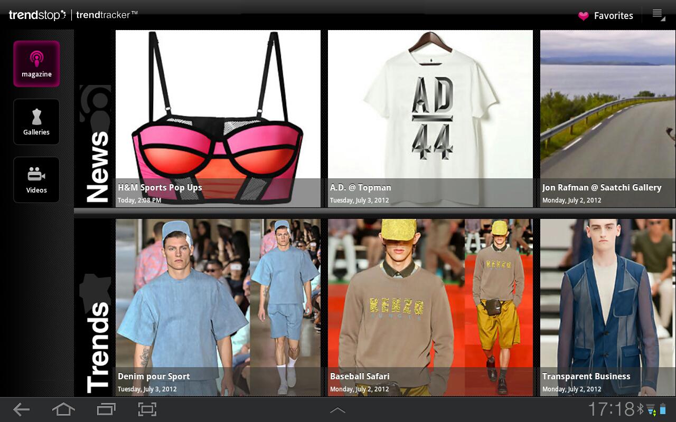Open the Videos section
The height and width of the screenshot is (422, 676).
(36, 180)
